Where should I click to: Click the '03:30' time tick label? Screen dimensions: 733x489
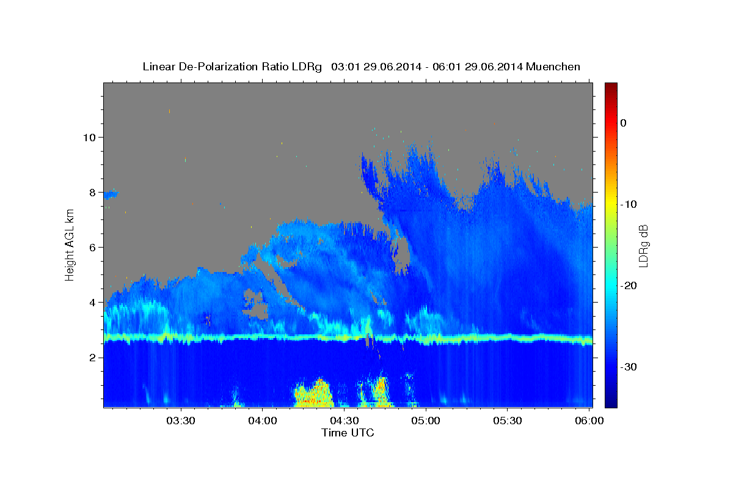pos(181,421)
